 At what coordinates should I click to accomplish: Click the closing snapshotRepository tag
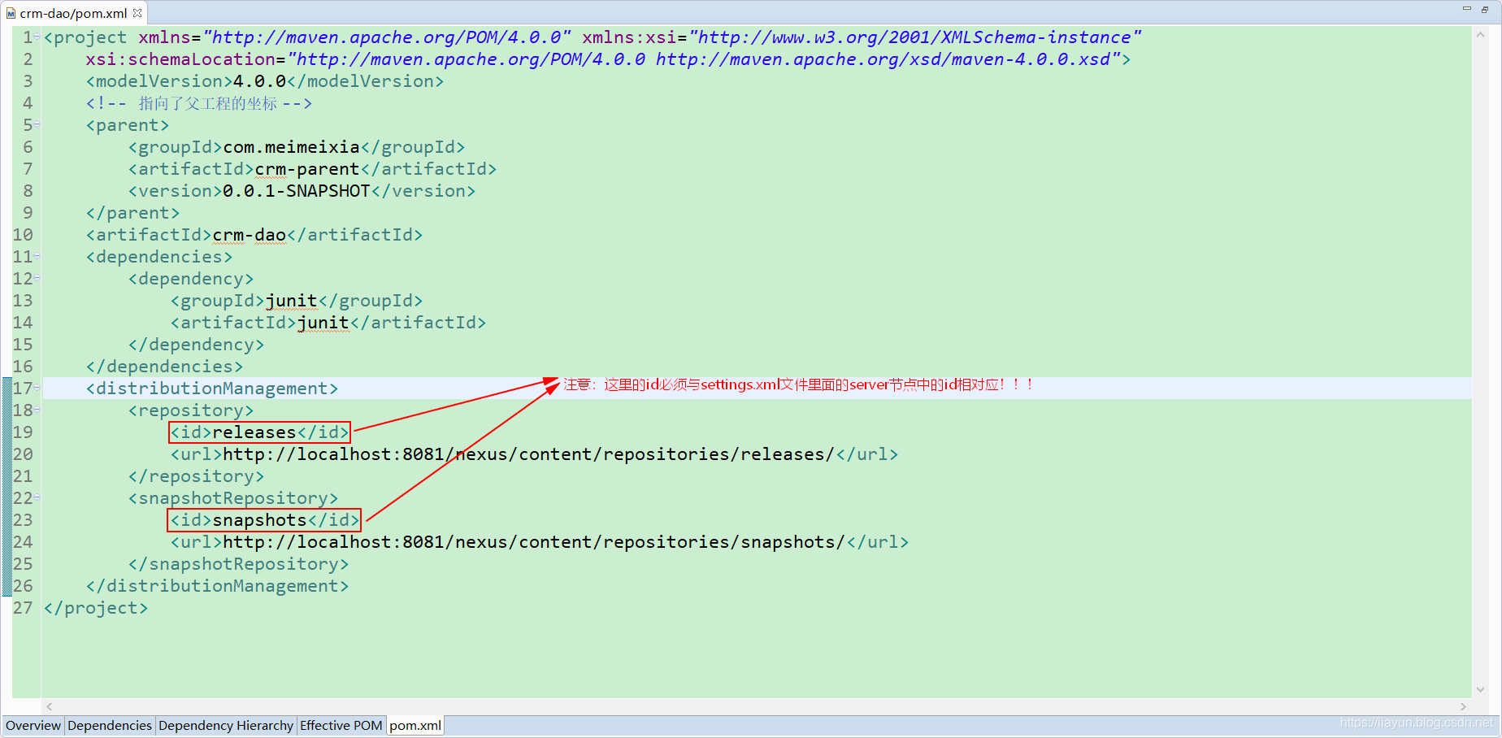point(238,564)
